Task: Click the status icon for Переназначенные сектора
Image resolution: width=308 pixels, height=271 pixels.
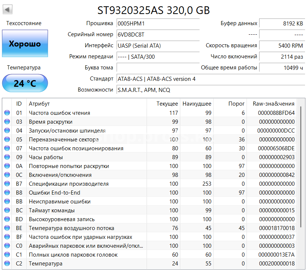Action: [x=6, y=140]
